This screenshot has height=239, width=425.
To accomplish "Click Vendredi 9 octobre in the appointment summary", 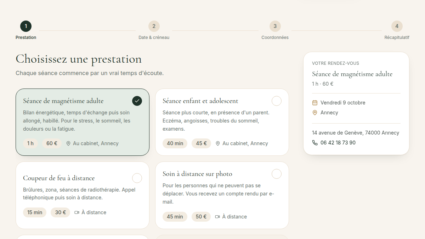I will point(343,103).
